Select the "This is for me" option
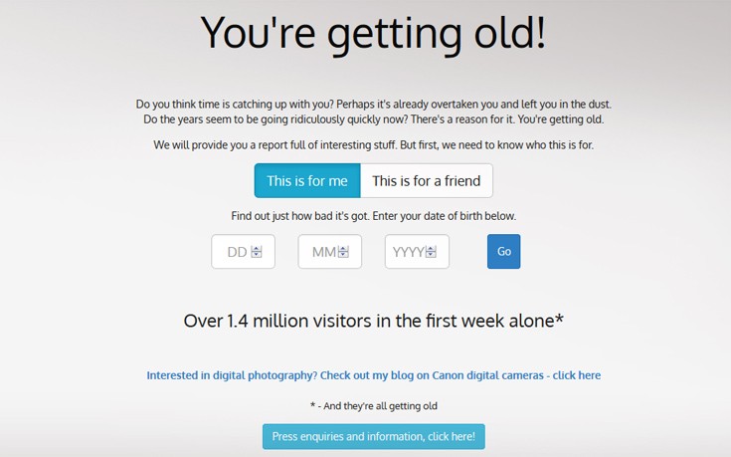 (x=307, y=181)
